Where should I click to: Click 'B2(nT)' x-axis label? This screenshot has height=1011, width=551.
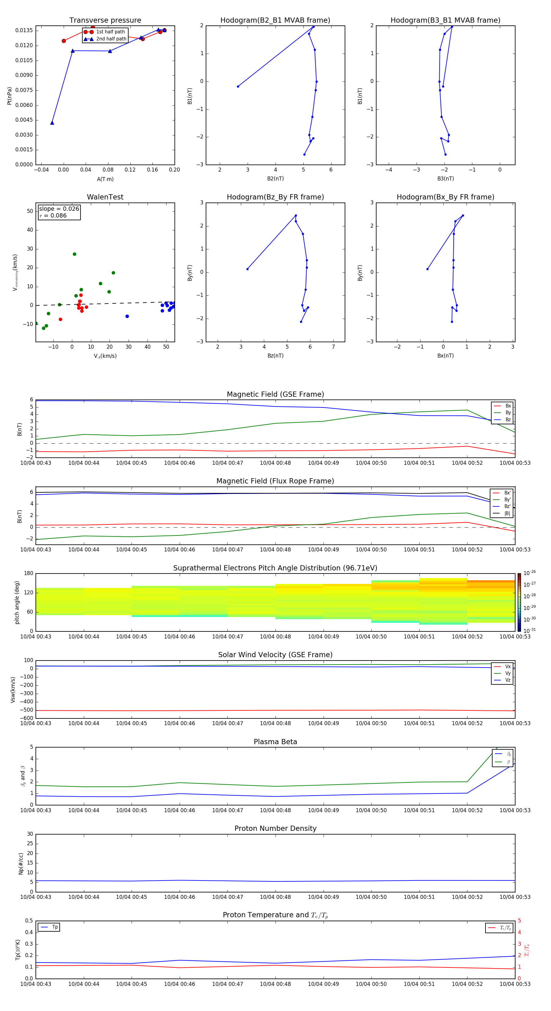pos(275,179)
